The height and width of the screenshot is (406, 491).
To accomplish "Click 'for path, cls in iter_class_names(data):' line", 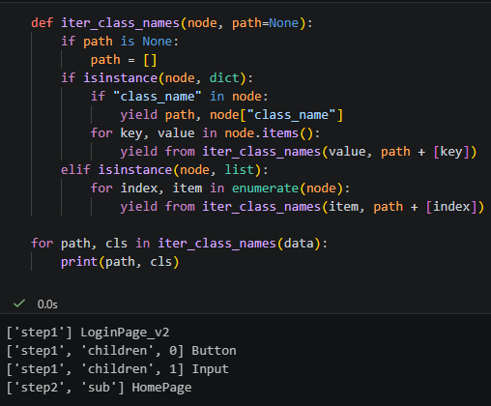I will point(179,244).
